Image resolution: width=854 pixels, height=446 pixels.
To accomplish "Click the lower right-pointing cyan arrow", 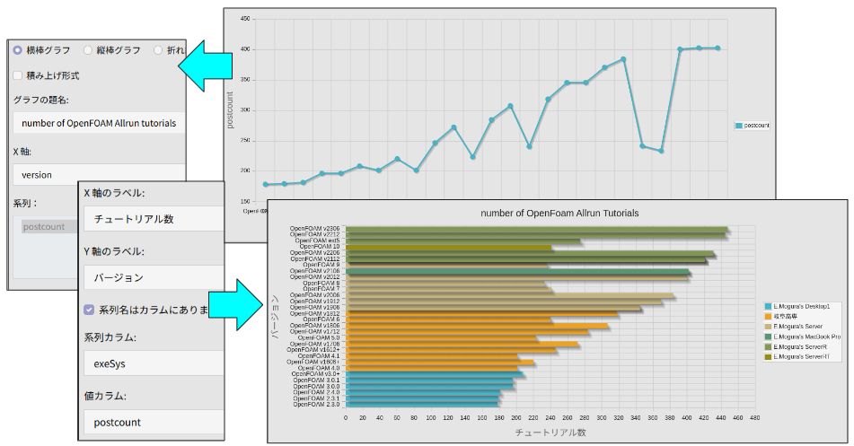I will pos(235,303).
